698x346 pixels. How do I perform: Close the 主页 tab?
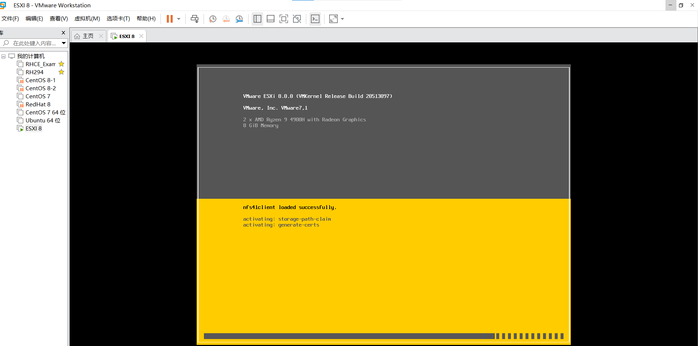point(101,36)
